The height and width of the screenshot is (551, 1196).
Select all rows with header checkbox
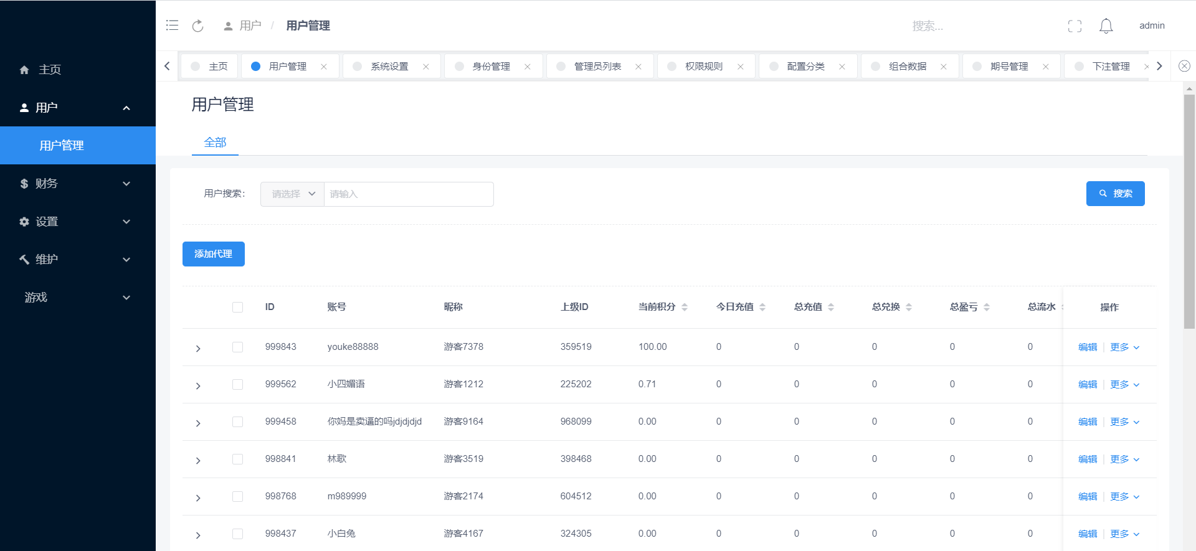click(237, 307)
